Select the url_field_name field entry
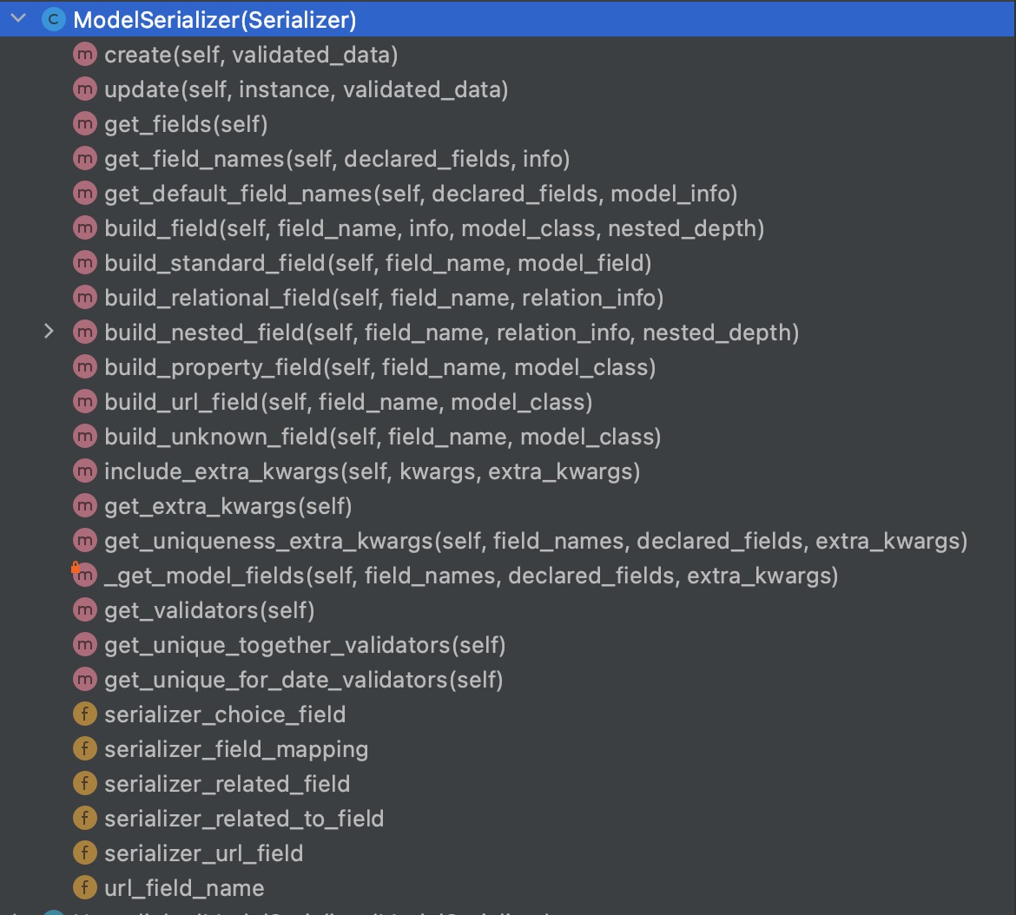 (x=182, y=887)
